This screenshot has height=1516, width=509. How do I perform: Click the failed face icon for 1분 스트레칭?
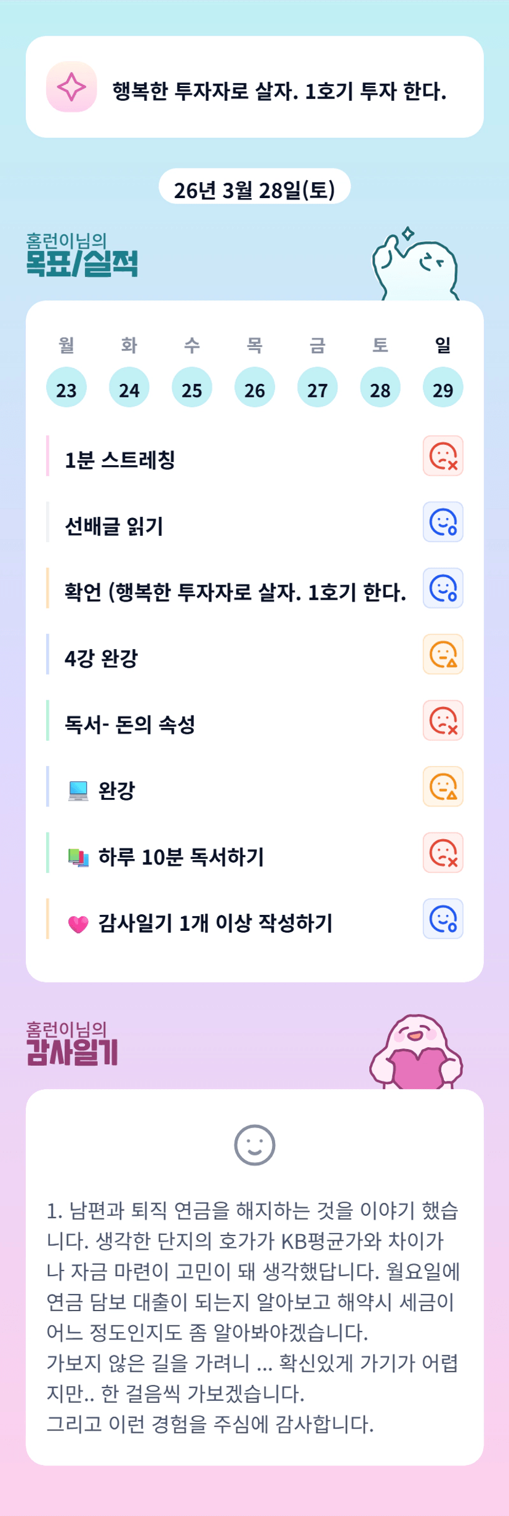[x=443, y=456]
